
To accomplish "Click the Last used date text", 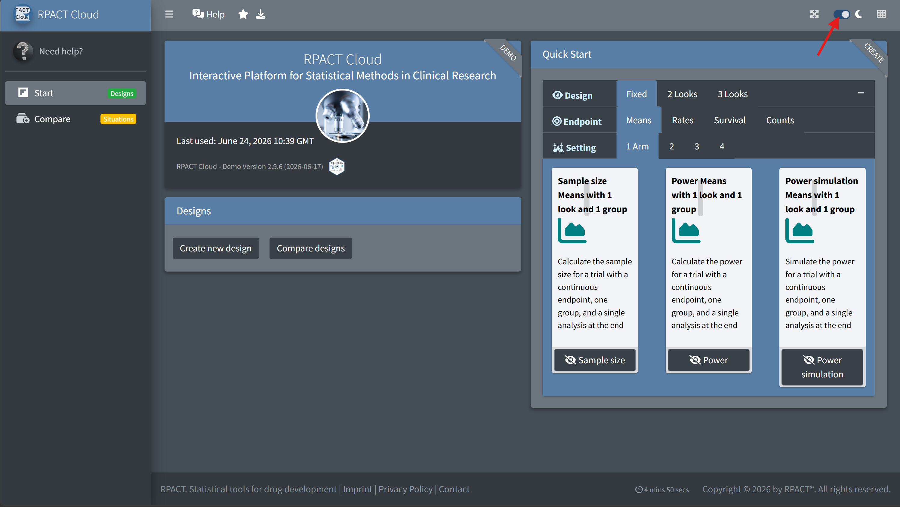I will point(245,141).
